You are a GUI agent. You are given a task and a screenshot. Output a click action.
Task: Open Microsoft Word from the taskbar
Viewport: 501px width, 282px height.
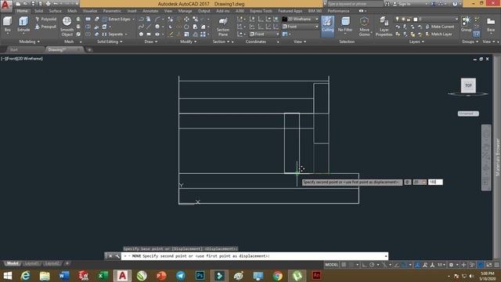point(64,276)
